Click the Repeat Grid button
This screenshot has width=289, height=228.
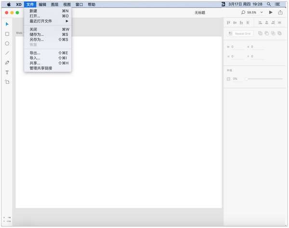(240, 33)
